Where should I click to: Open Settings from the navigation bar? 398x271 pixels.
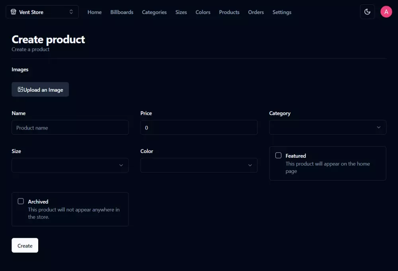[282, 12]
